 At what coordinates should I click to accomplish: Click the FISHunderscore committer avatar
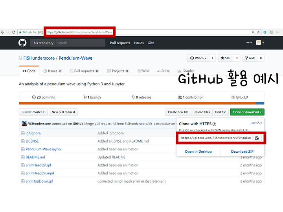24,124
